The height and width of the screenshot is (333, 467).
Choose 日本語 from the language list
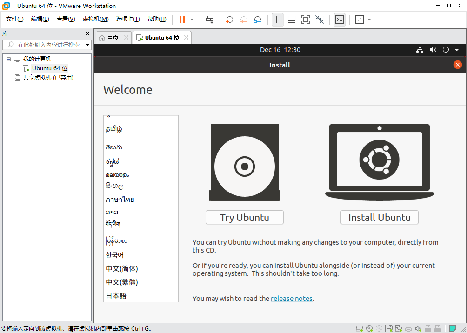pyautogui.click(x=116, y=295)
